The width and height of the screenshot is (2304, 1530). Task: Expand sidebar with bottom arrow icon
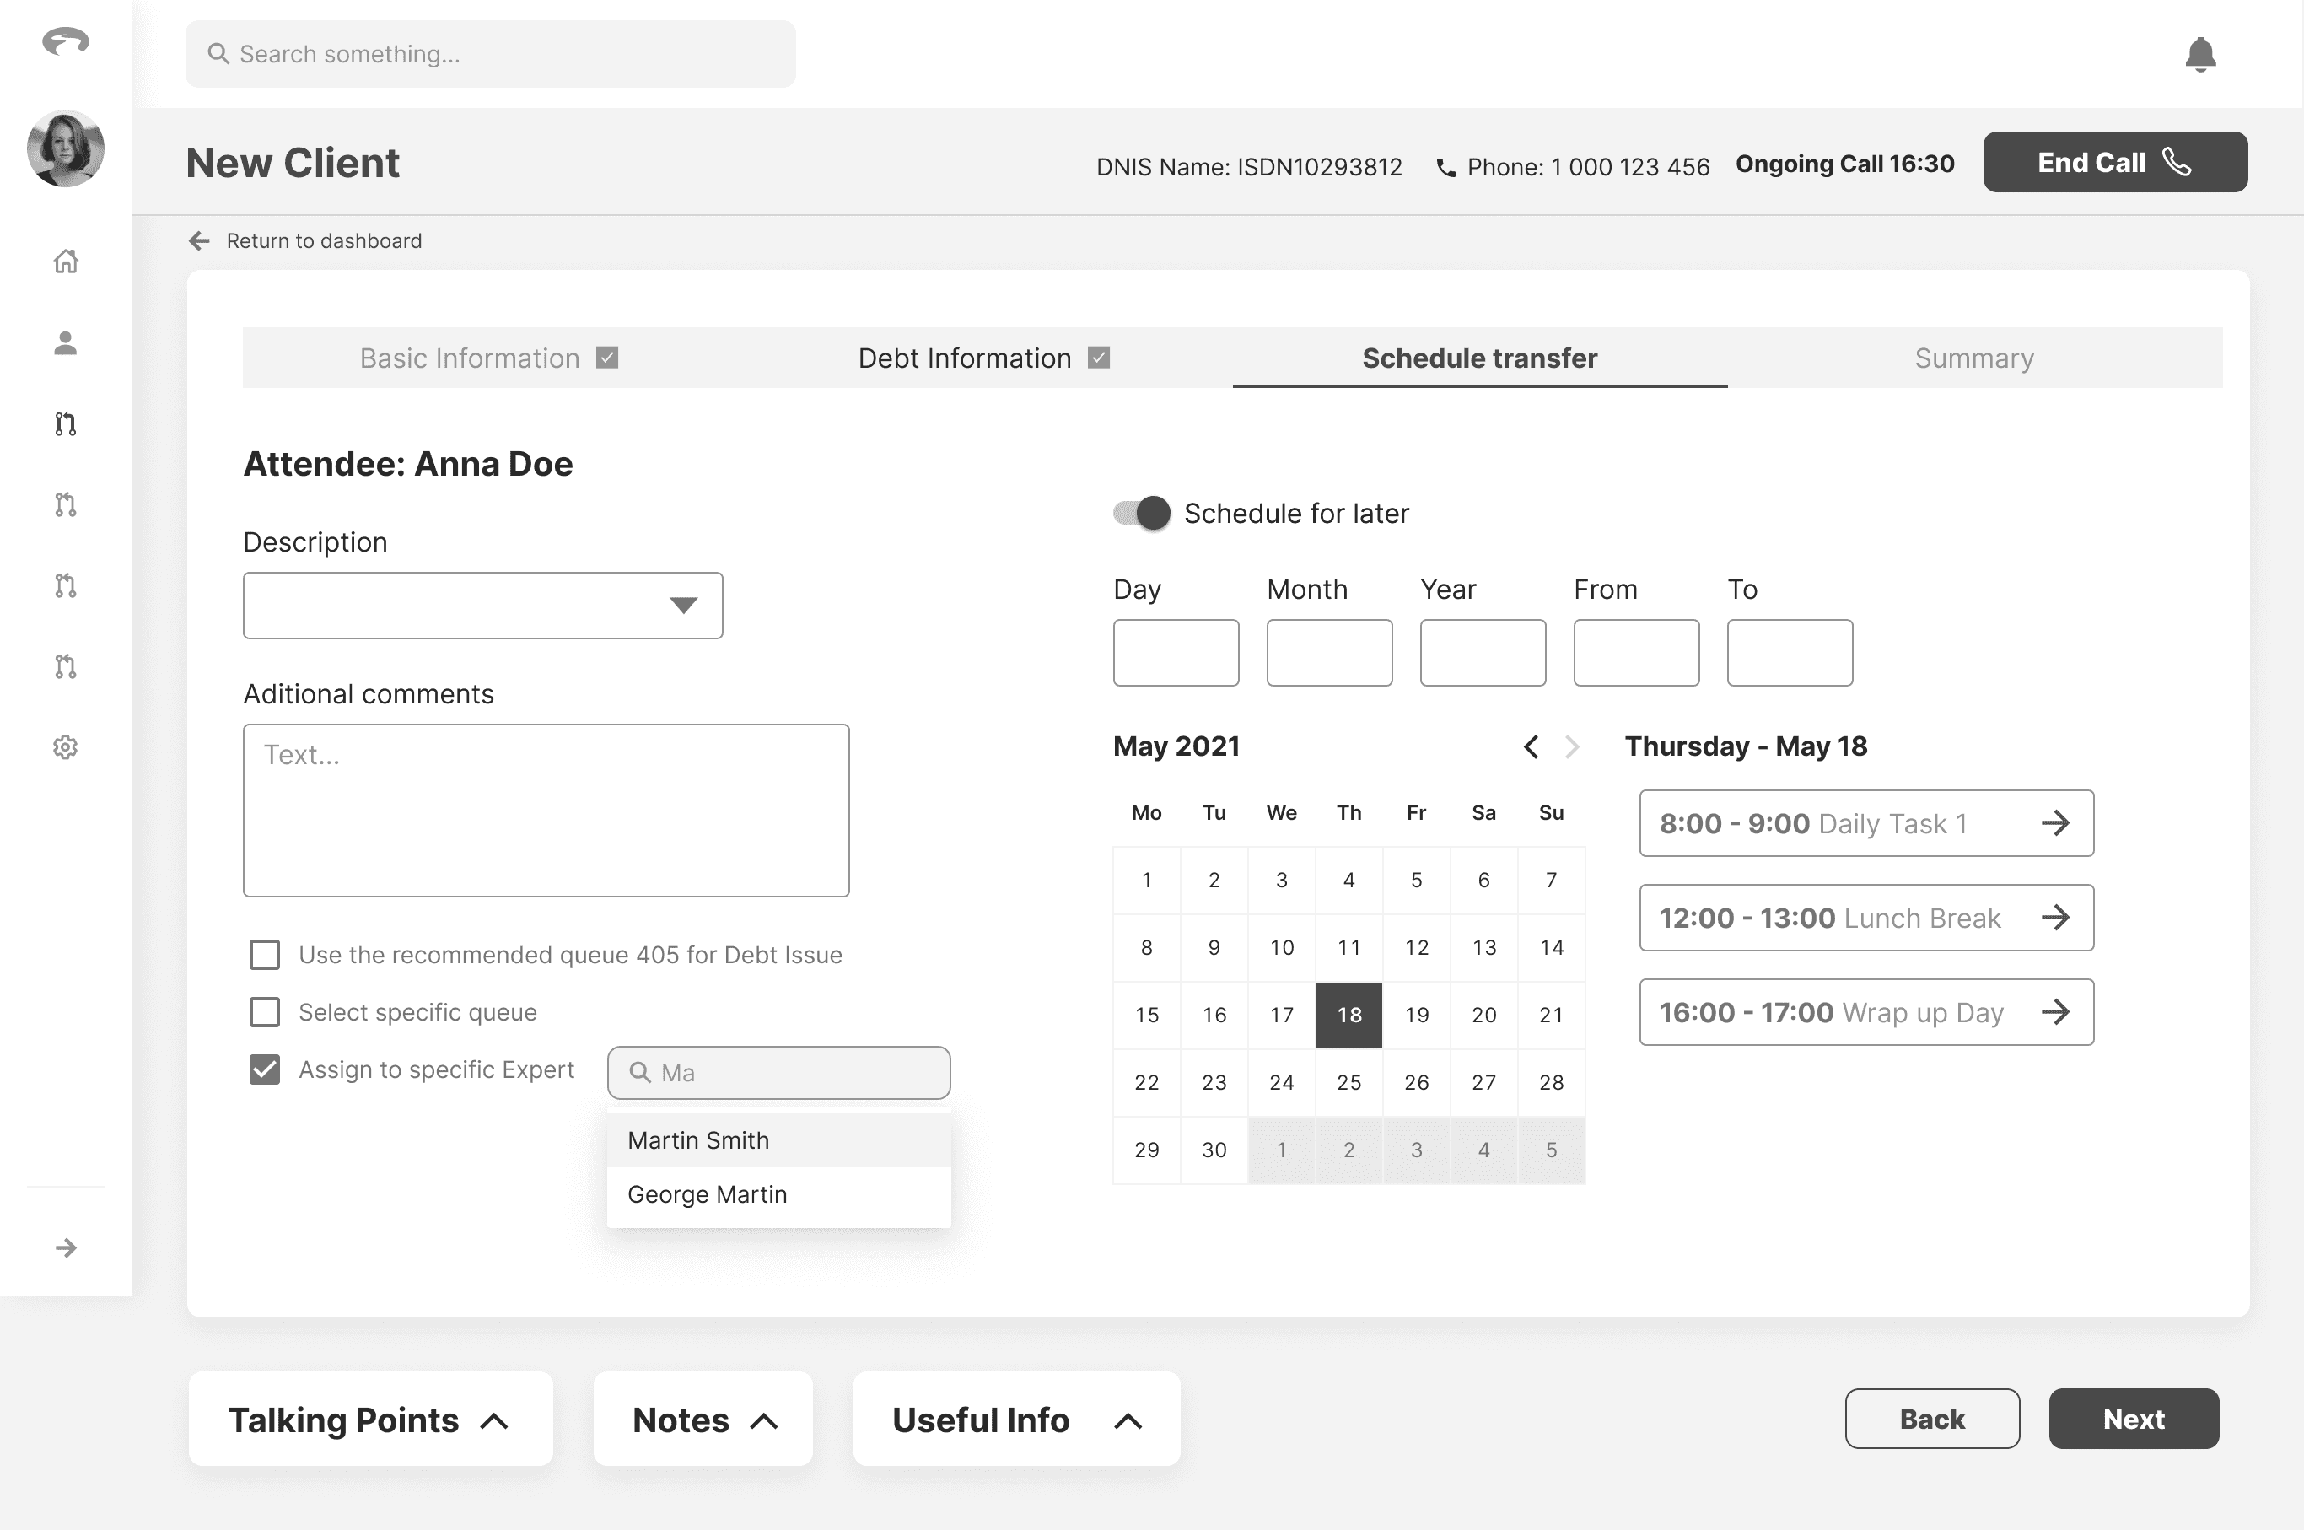65,1248
